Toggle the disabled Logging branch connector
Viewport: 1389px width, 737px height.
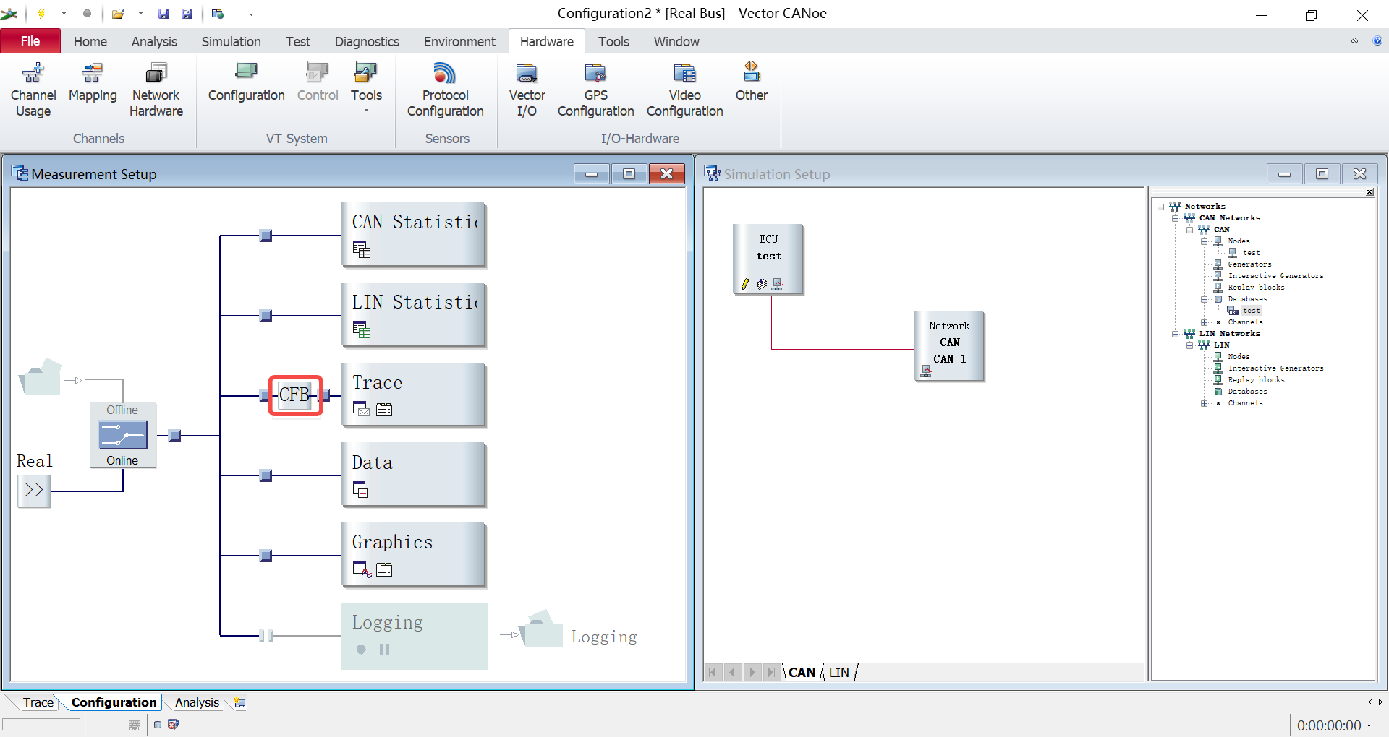click(x=266, y=636)
